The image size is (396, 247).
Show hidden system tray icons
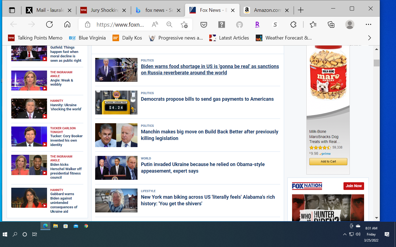(345, 234)
